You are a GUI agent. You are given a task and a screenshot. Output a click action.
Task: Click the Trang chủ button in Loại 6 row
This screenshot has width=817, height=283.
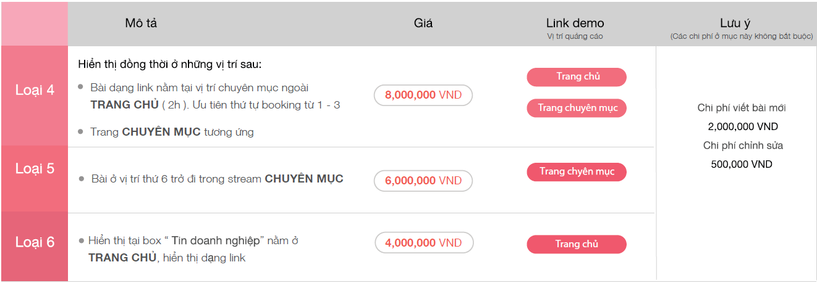[x=577, y=244]
